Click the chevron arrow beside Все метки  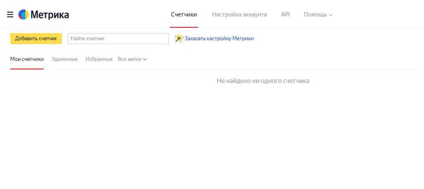[x=145, y=59]
